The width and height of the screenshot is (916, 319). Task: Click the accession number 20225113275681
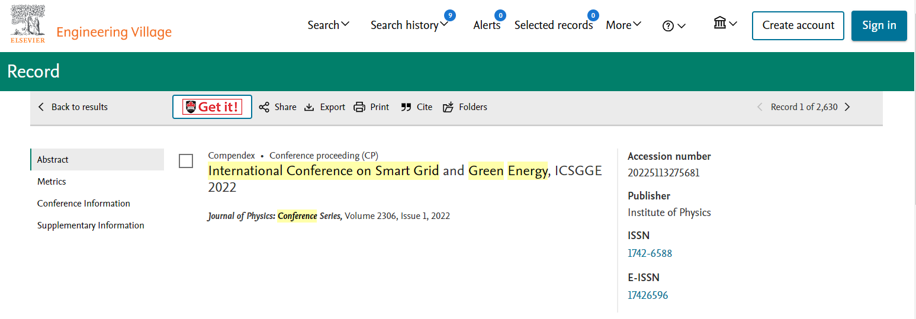pyautogui.click(x=664, y=173)
